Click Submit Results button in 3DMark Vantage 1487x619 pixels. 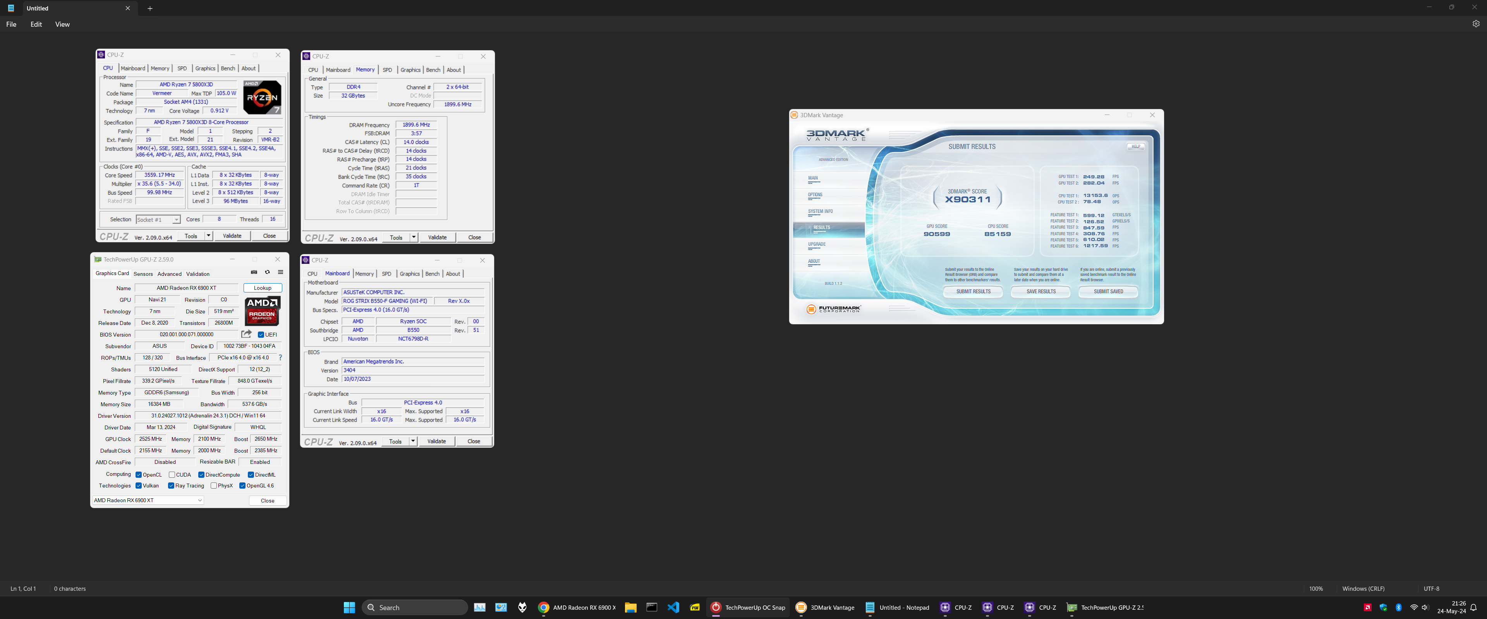tap(973, 292)
